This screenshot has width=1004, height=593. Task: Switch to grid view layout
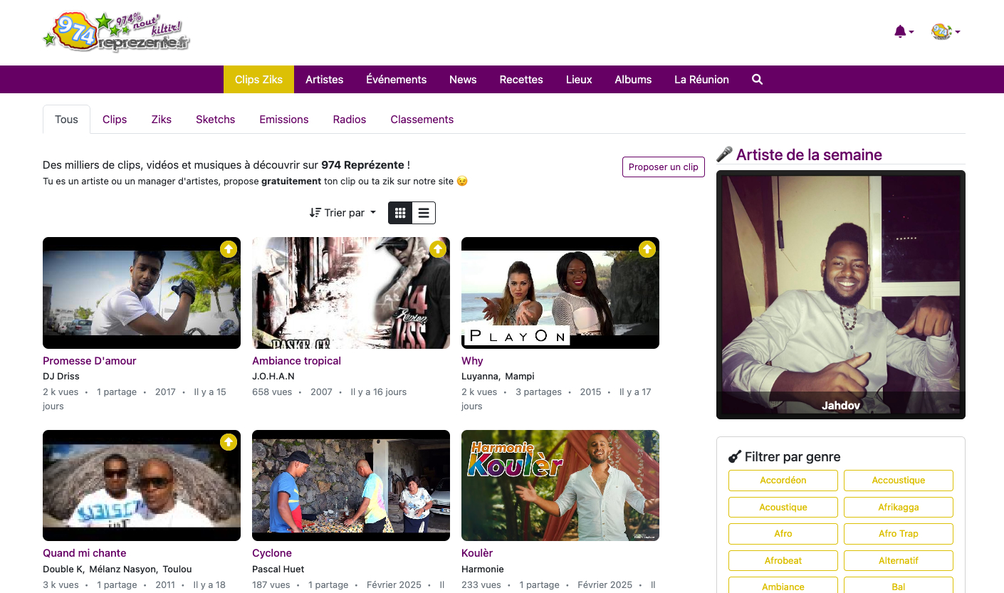click(400, 213)
